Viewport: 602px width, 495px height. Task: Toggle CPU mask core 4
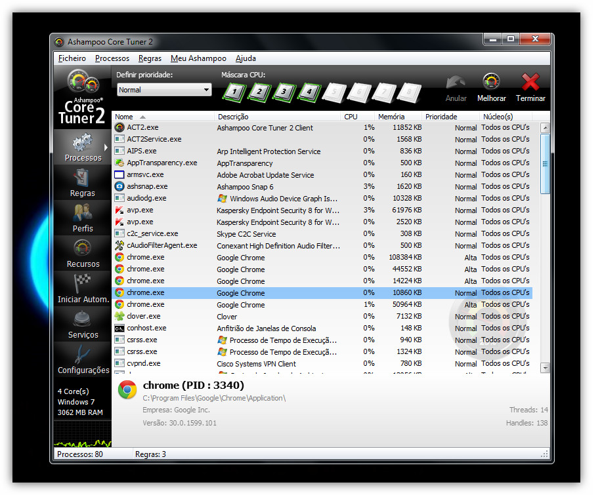[x=309, y=92]
